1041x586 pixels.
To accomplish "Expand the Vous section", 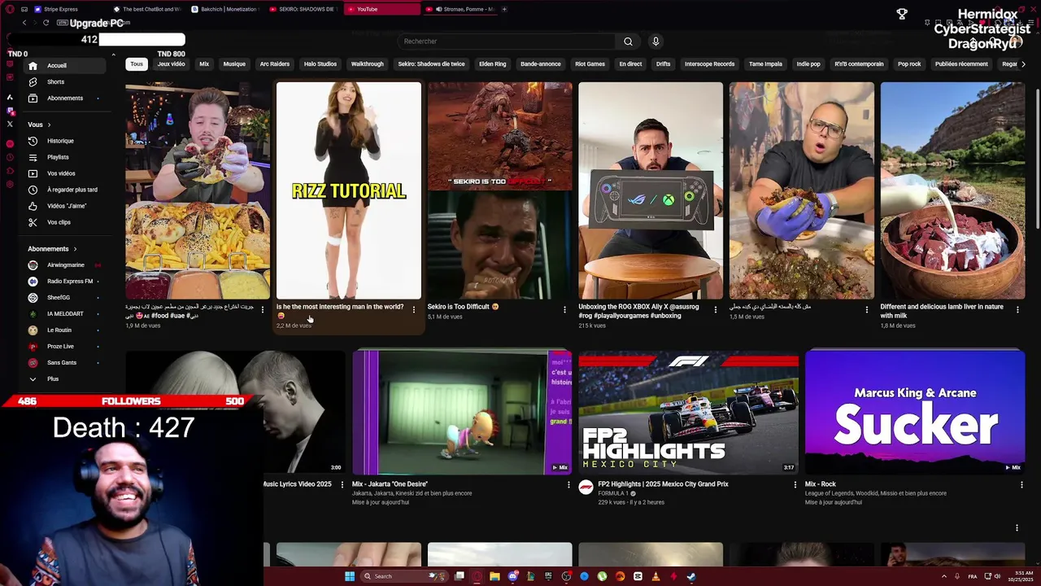I will (39, 125).
